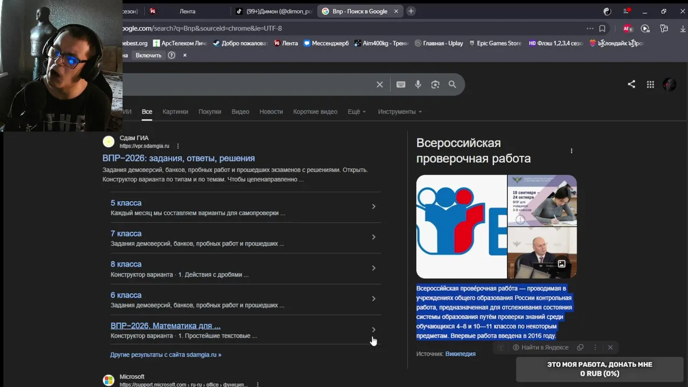Open the Aim400kg bookmark

point(381,44)
